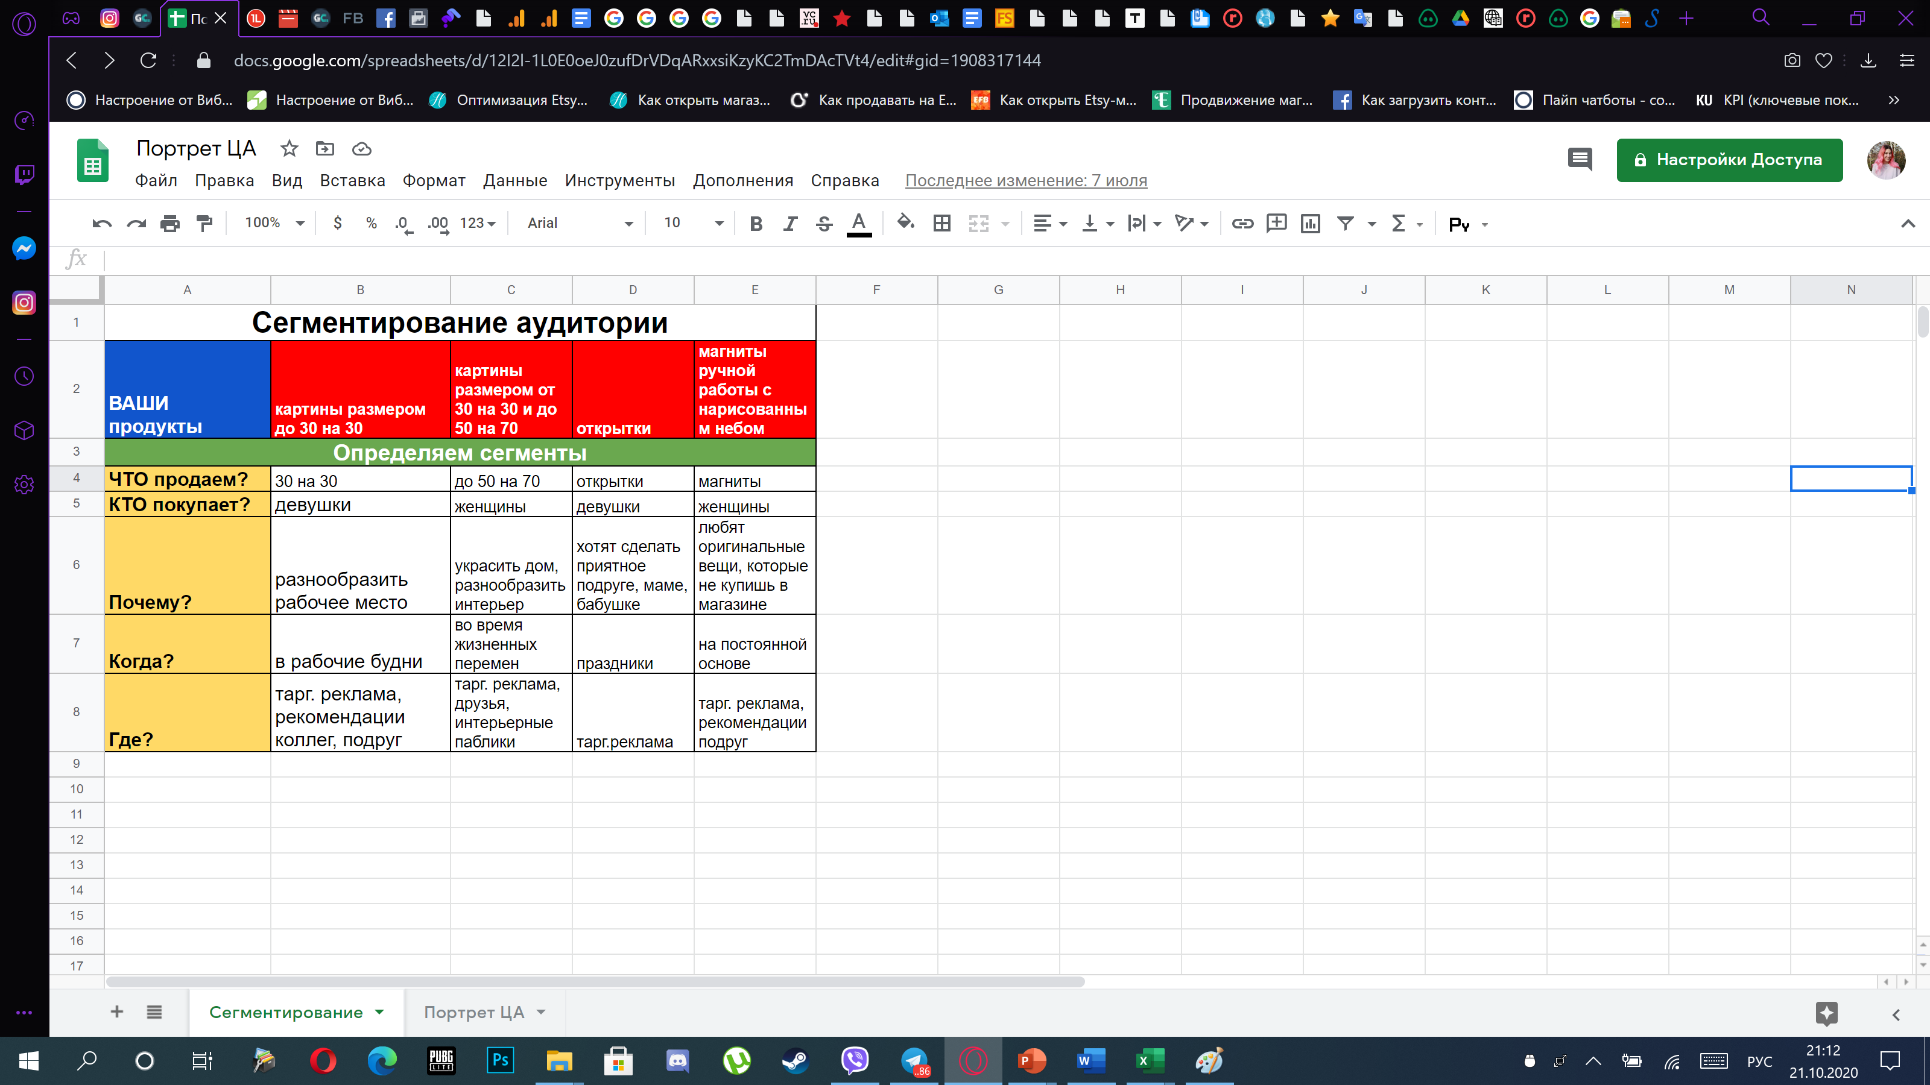Open the Explore button bottom right

[x=1827, y=1013]
